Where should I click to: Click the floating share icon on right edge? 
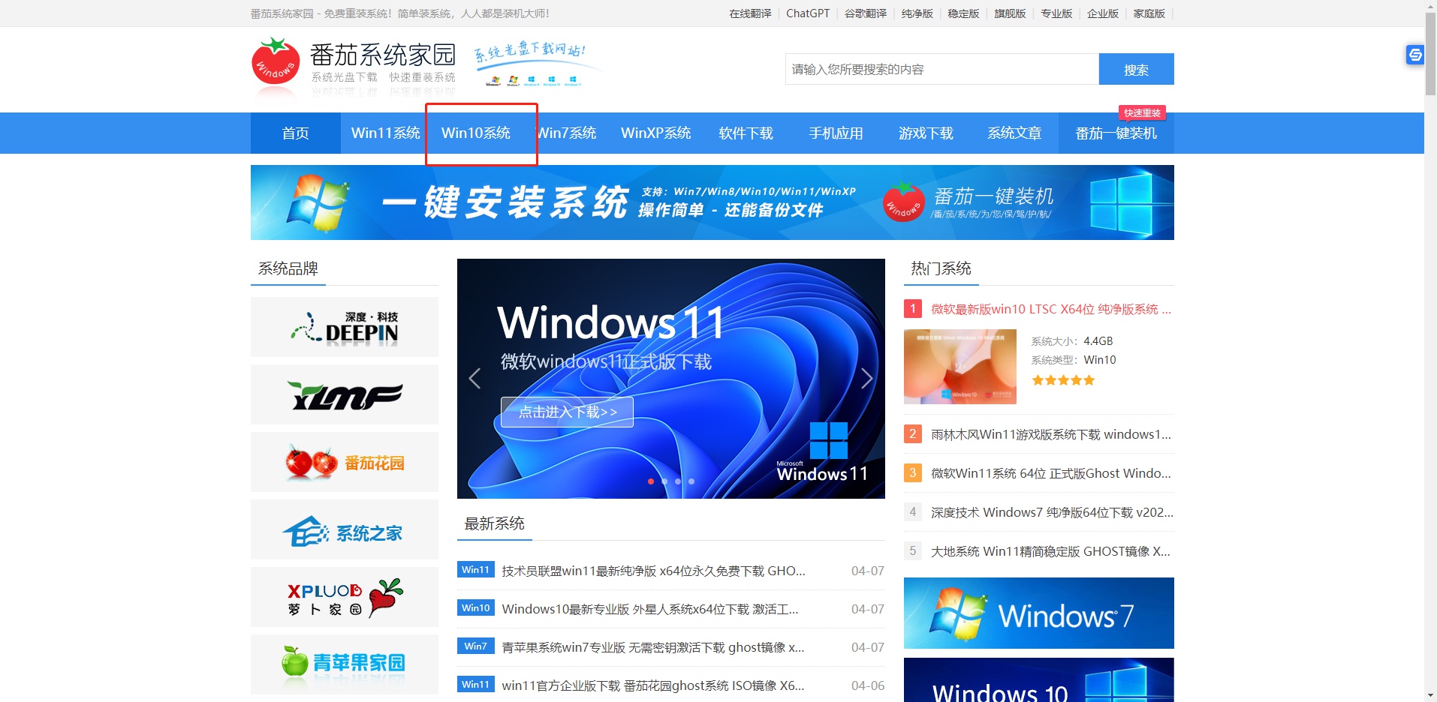pos(1414,55)
